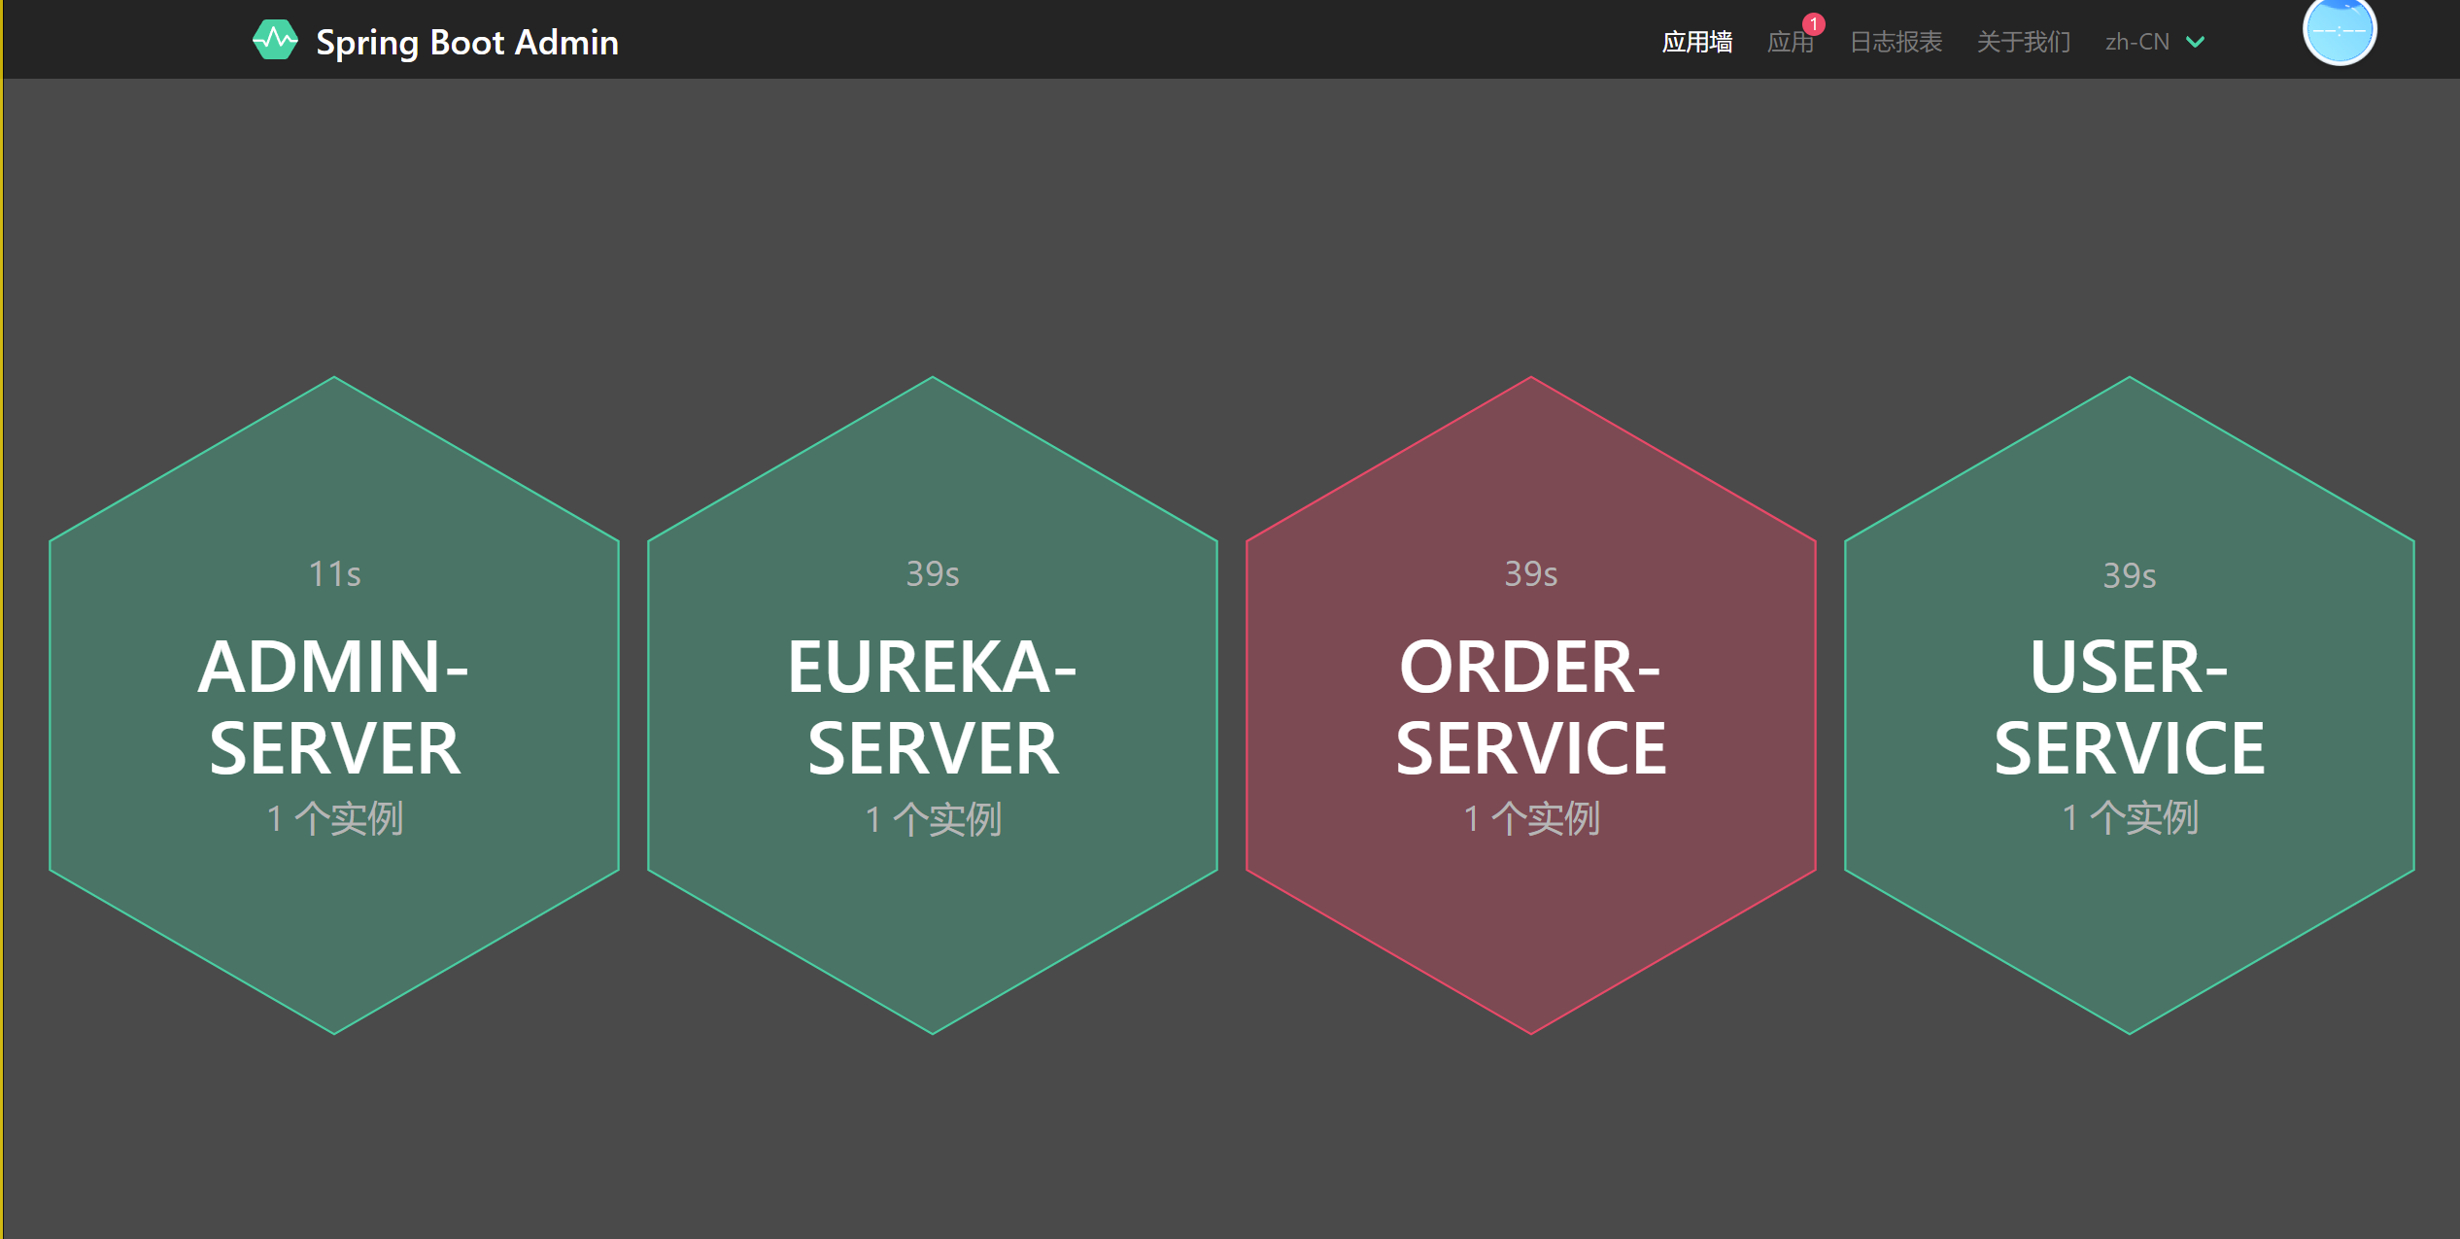Click the 39s uptime on USER-SERVICE
The height and width of the screenshot is (1239, 2460).
[x=2129, y=575]
